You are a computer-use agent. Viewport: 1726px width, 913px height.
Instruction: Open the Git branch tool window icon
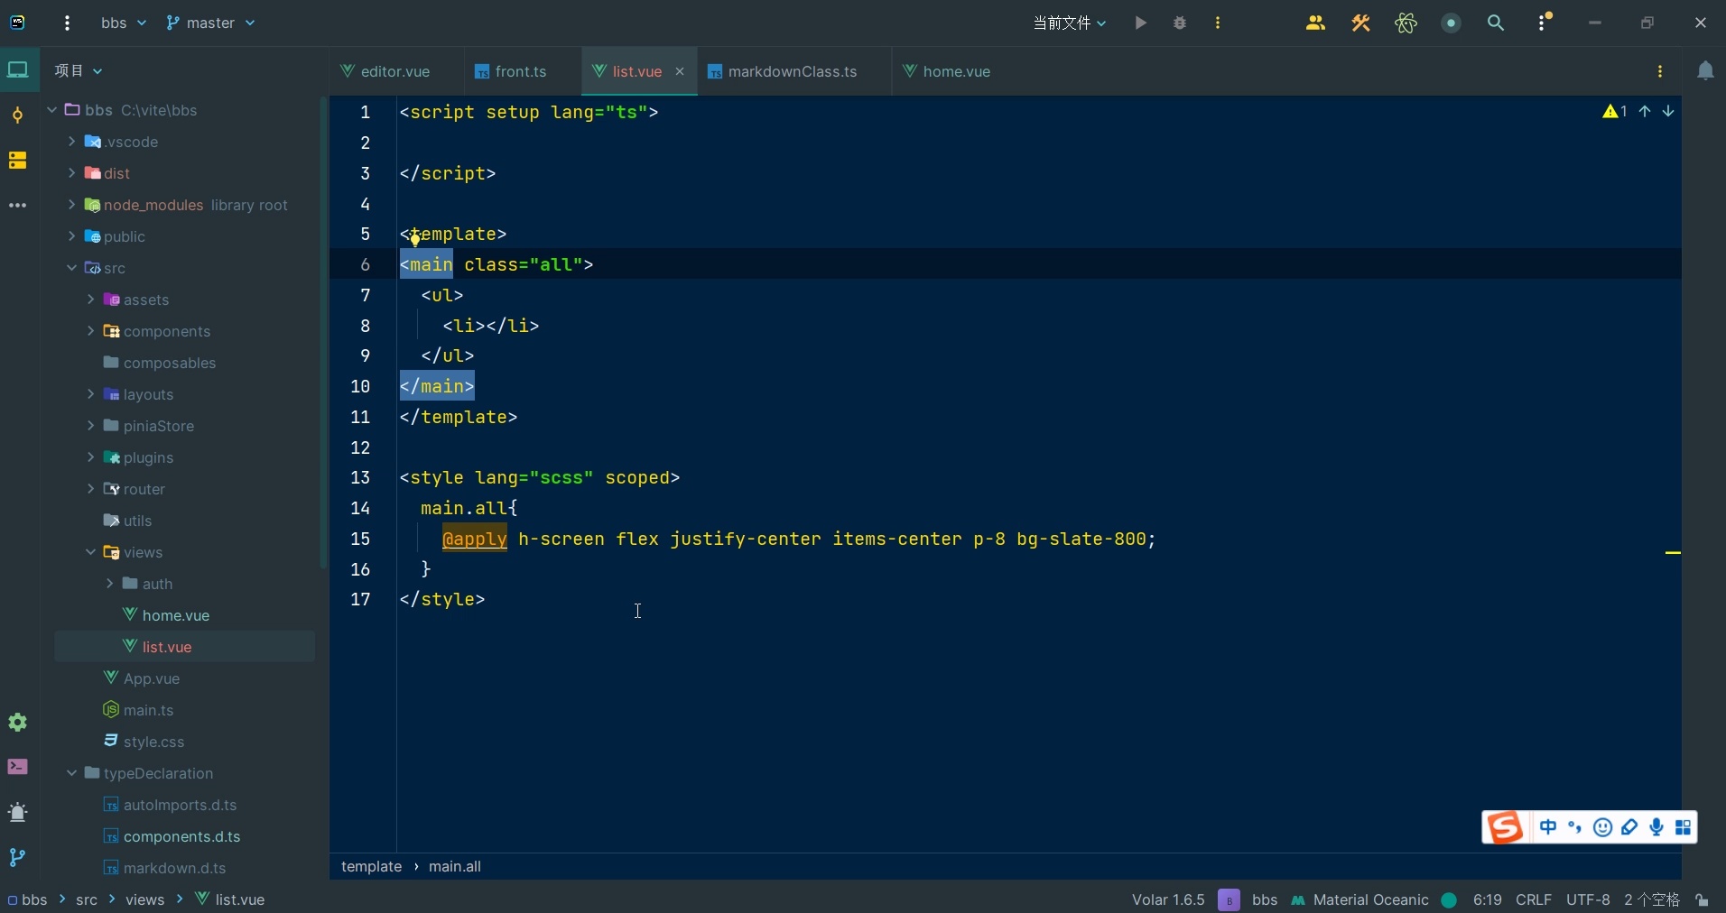coord(17,859)
